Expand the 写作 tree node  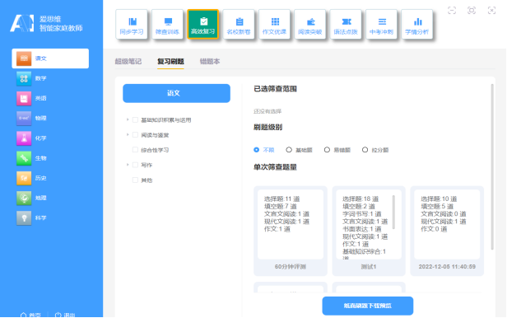click(128, 165)
